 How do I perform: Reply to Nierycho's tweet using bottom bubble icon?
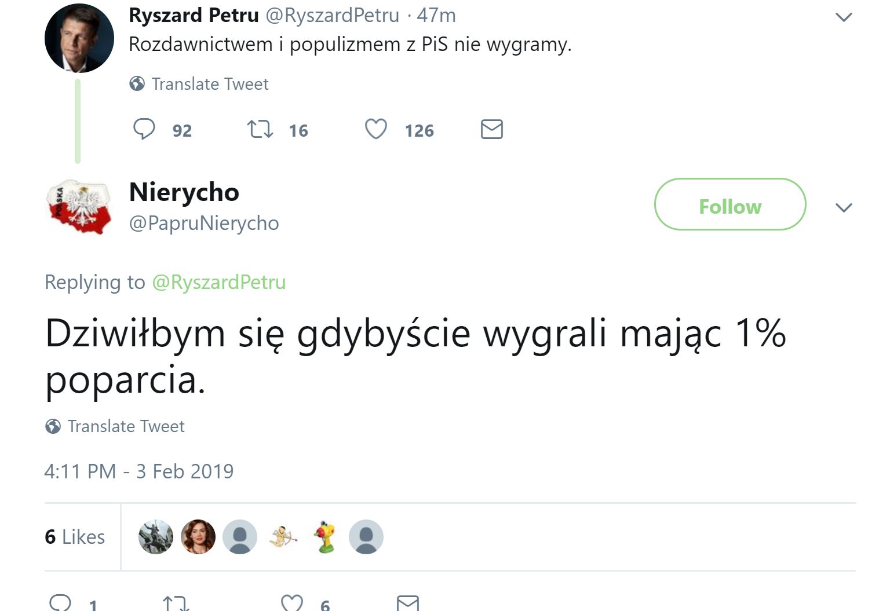point(61,603)
